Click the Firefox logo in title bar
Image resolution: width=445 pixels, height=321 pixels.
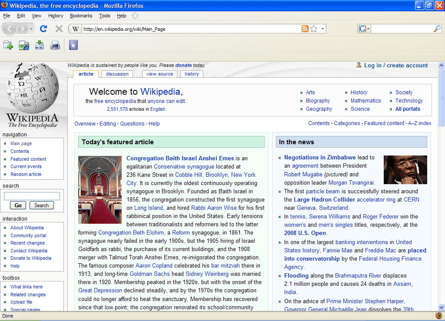coord(4,5)
